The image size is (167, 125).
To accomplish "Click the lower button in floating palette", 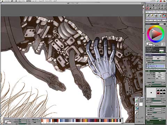I will click(x=140, y=122).
